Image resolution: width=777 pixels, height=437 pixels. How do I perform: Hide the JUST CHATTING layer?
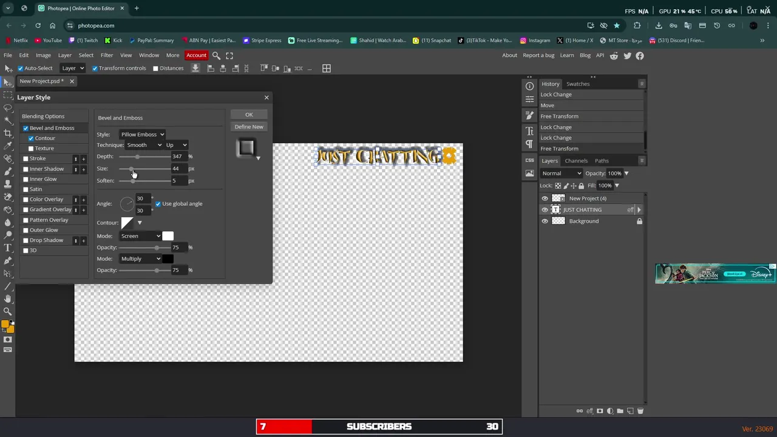point(545,210)
